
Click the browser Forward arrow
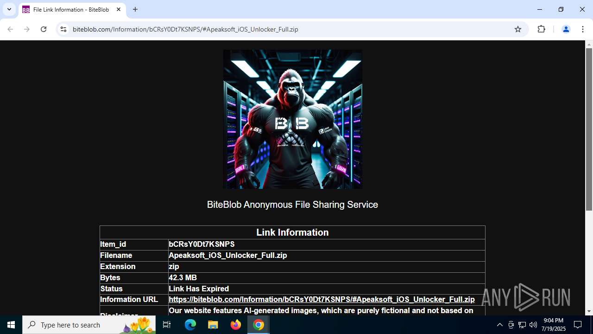coord(27,29)
